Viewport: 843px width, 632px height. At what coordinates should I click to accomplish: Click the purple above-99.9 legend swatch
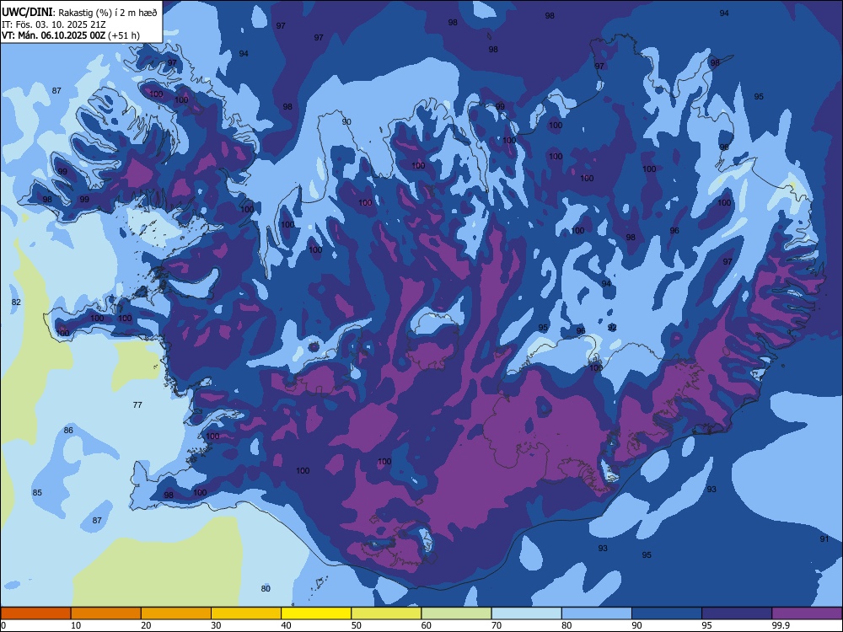[x=807, y=613]
